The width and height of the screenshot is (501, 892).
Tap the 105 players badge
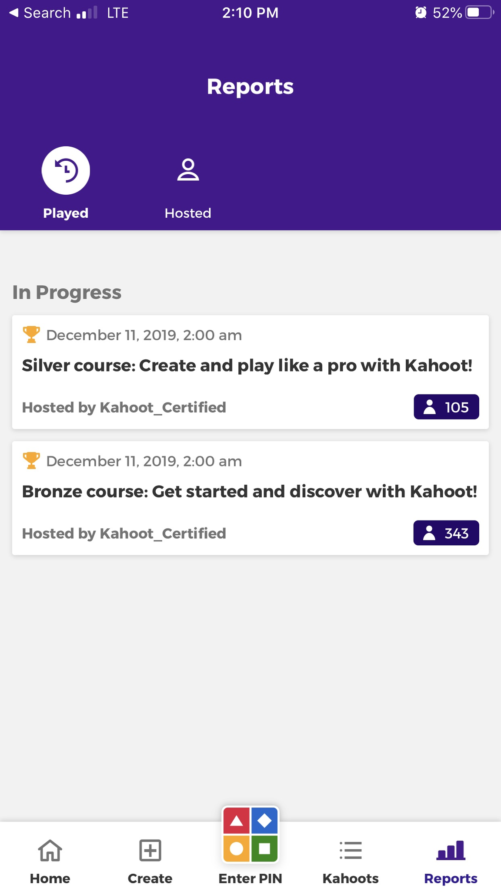point(446,407)
